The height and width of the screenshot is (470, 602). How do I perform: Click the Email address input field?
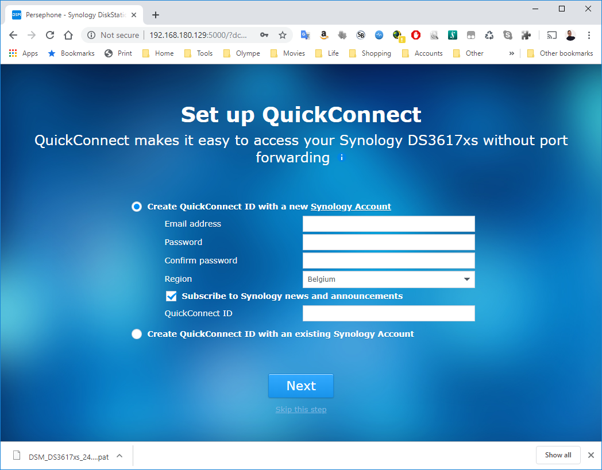coord(388,224)
